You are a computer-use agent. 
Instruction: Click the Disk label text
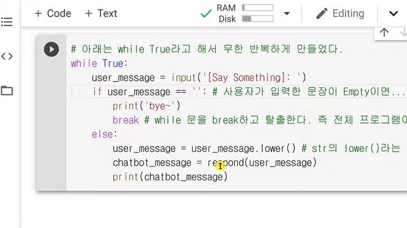[227, 19]
